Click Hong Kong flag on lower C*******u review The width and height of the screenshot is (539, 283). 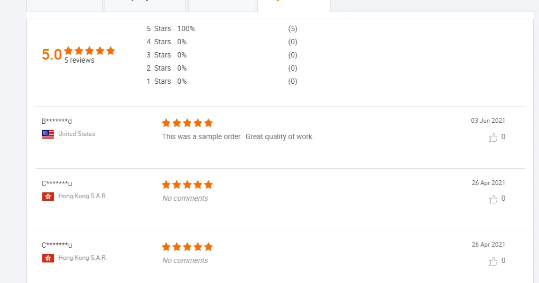click(48, 258)
